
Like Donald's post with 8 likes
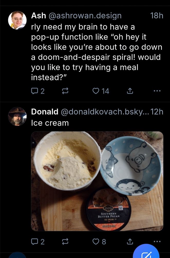pyautogui.click(x=96, y=242)
